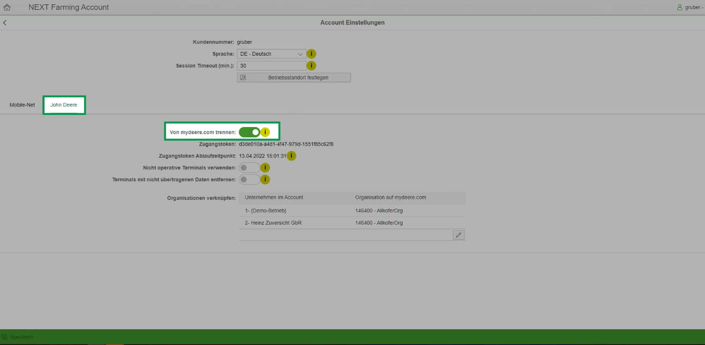Open the Sprache language dropdown
705x345 pixels.
[272, 54]
